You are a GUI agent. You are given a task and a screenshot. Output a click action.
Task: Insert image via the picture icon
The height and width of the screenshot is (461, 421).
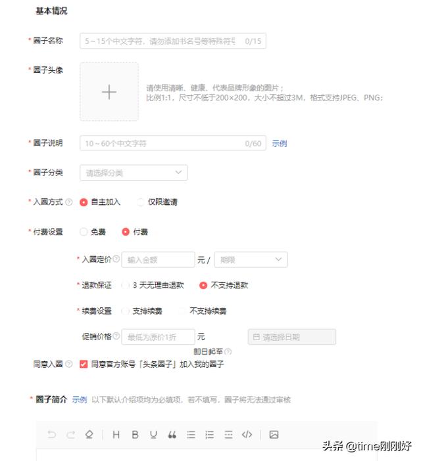pos(274,434)
